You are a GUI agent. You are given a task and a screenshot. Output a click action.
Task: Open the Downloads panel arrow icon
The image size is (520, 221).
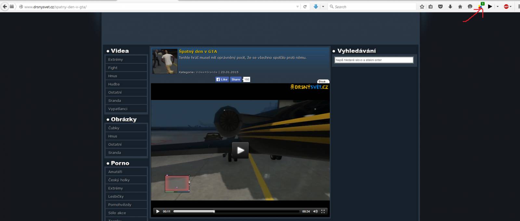(450, 6)
